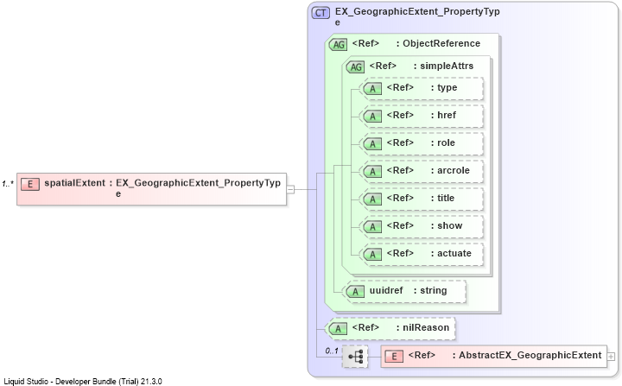Click the A icon of show attribute
The image size is (622, 386).
coord(372,227)
